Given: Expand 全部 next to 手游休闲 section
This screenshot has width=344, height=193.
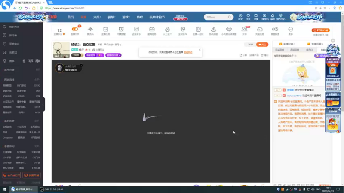Looking at the screenshot, I should coord(37,146).
